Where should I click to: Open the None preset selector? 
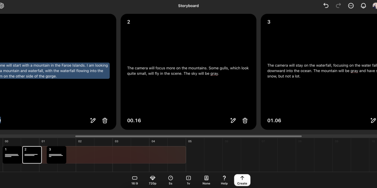coord(206,180)
